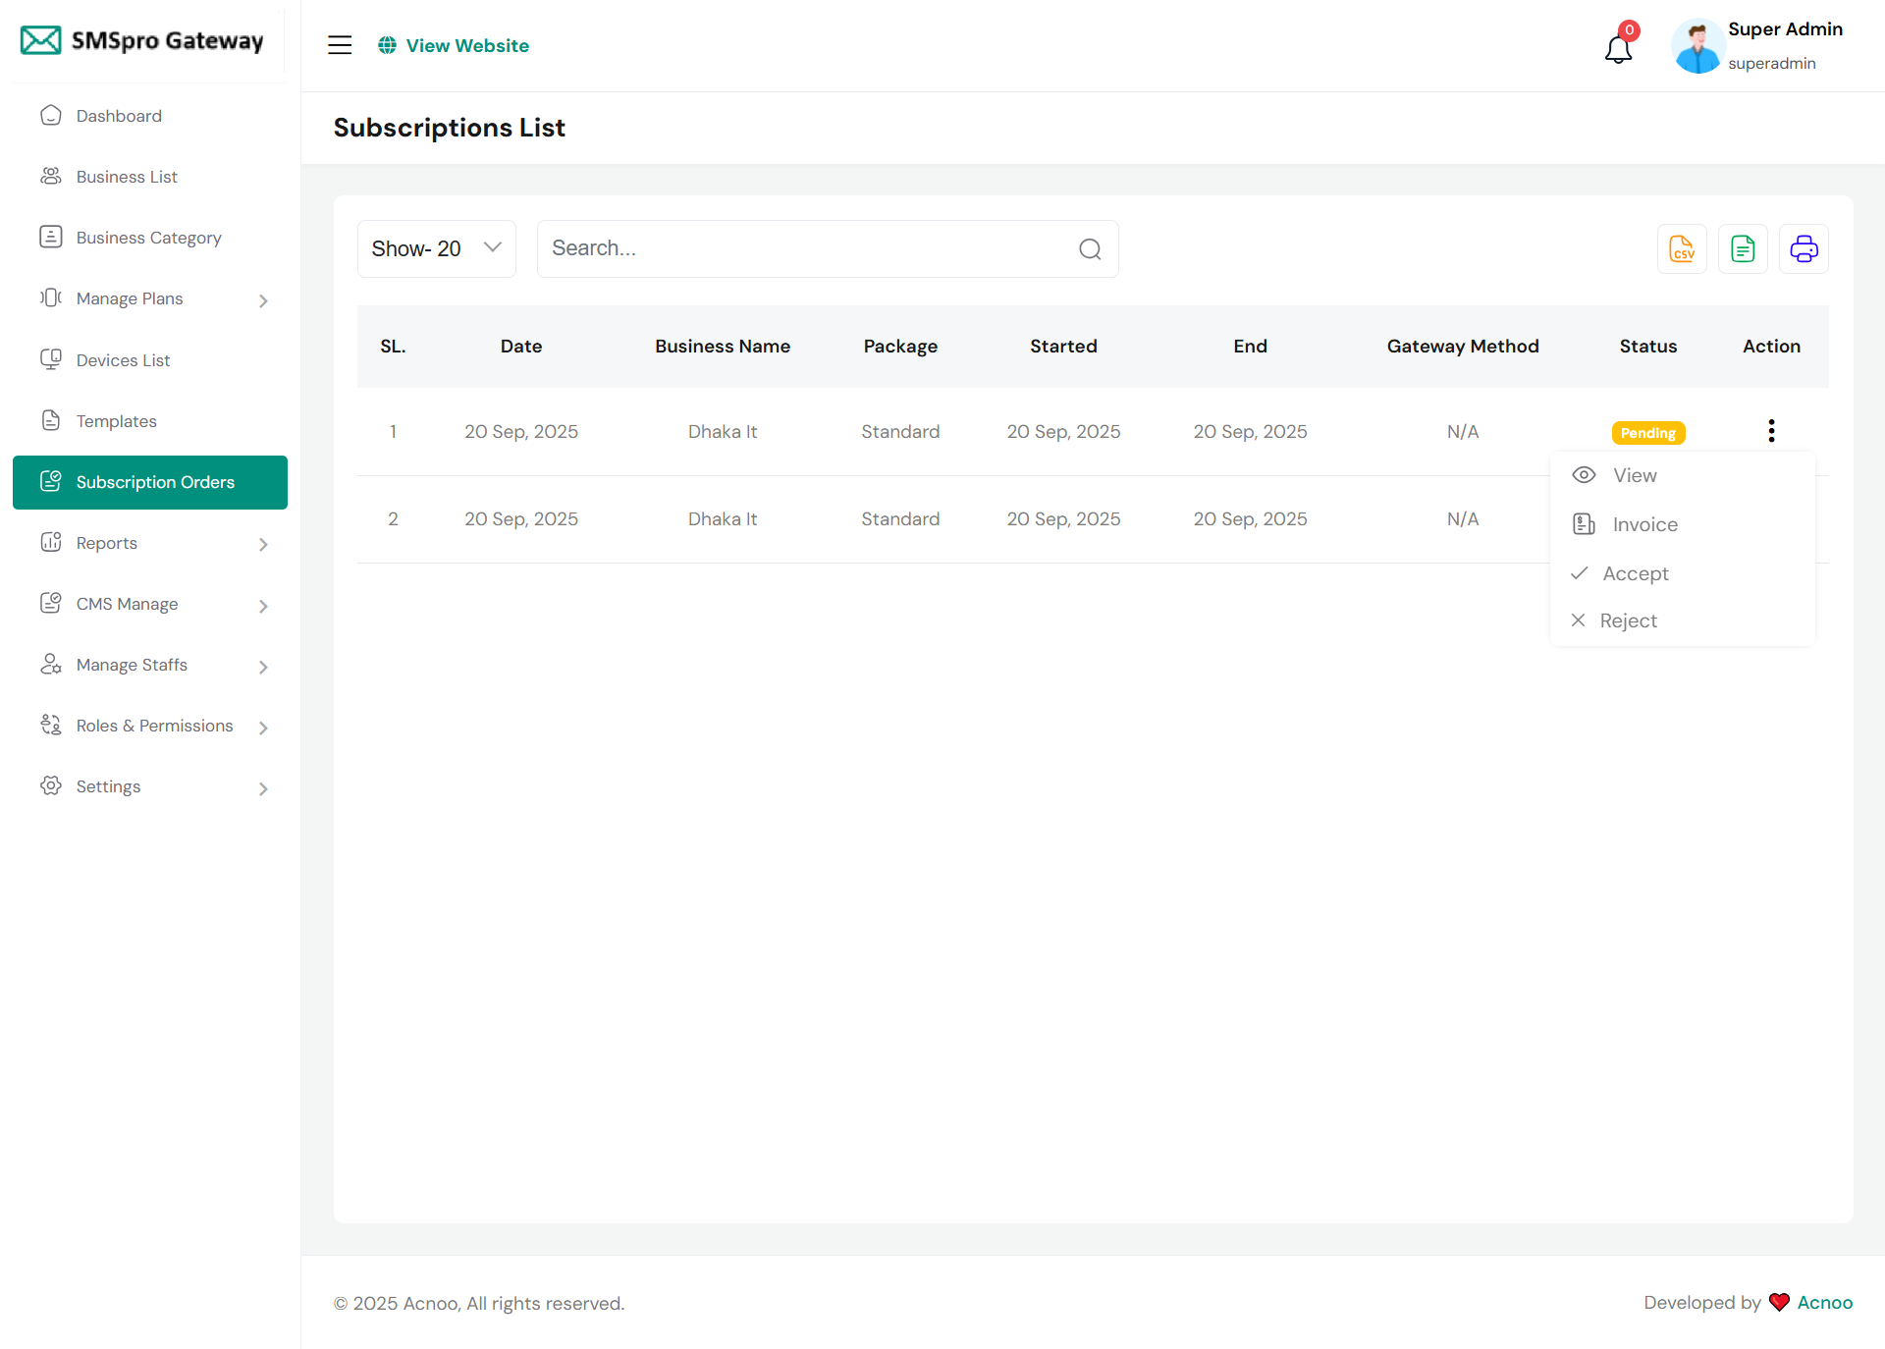Open the Acnoo developer link
The width and height of the screenshot is (1885, 1349).
[x=1824, y=1303]
